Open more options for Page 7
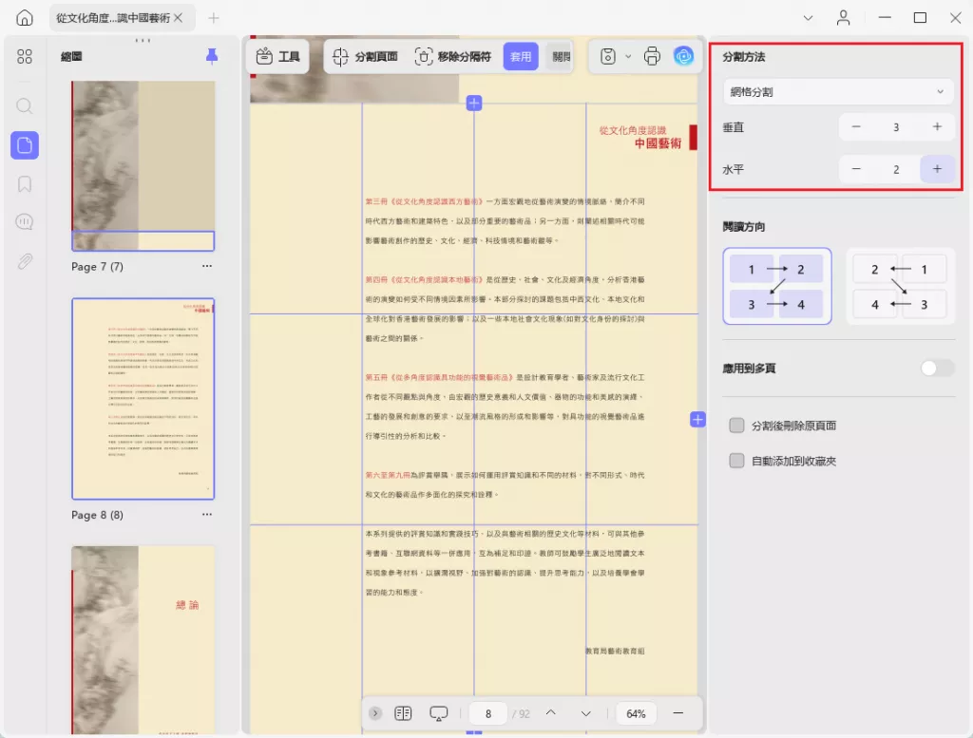The width and height of the screenshot is (973, 738). point(206,266)
